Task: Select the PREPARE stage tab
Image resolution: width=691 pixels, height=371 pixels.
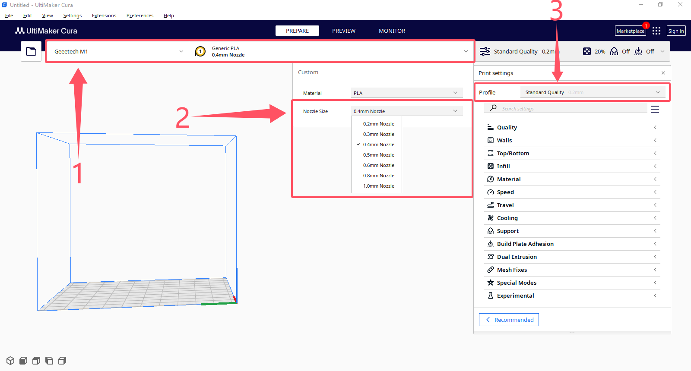Action: pos(298,31)
